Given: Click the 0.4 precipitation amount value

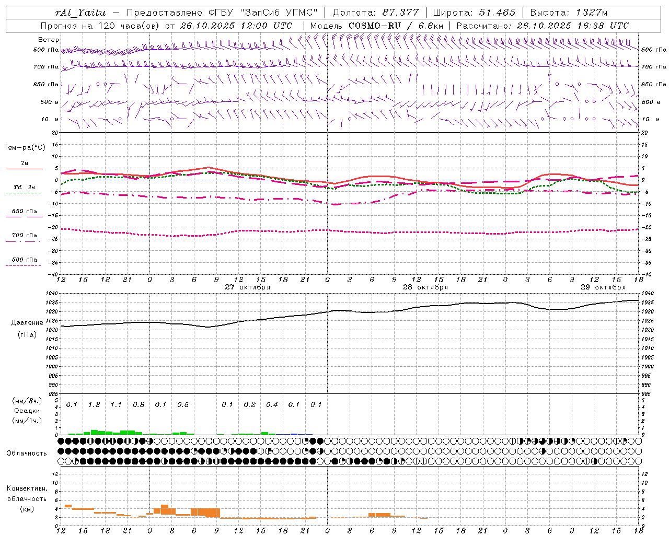Looking at the screenshot, I should point(272,405).
